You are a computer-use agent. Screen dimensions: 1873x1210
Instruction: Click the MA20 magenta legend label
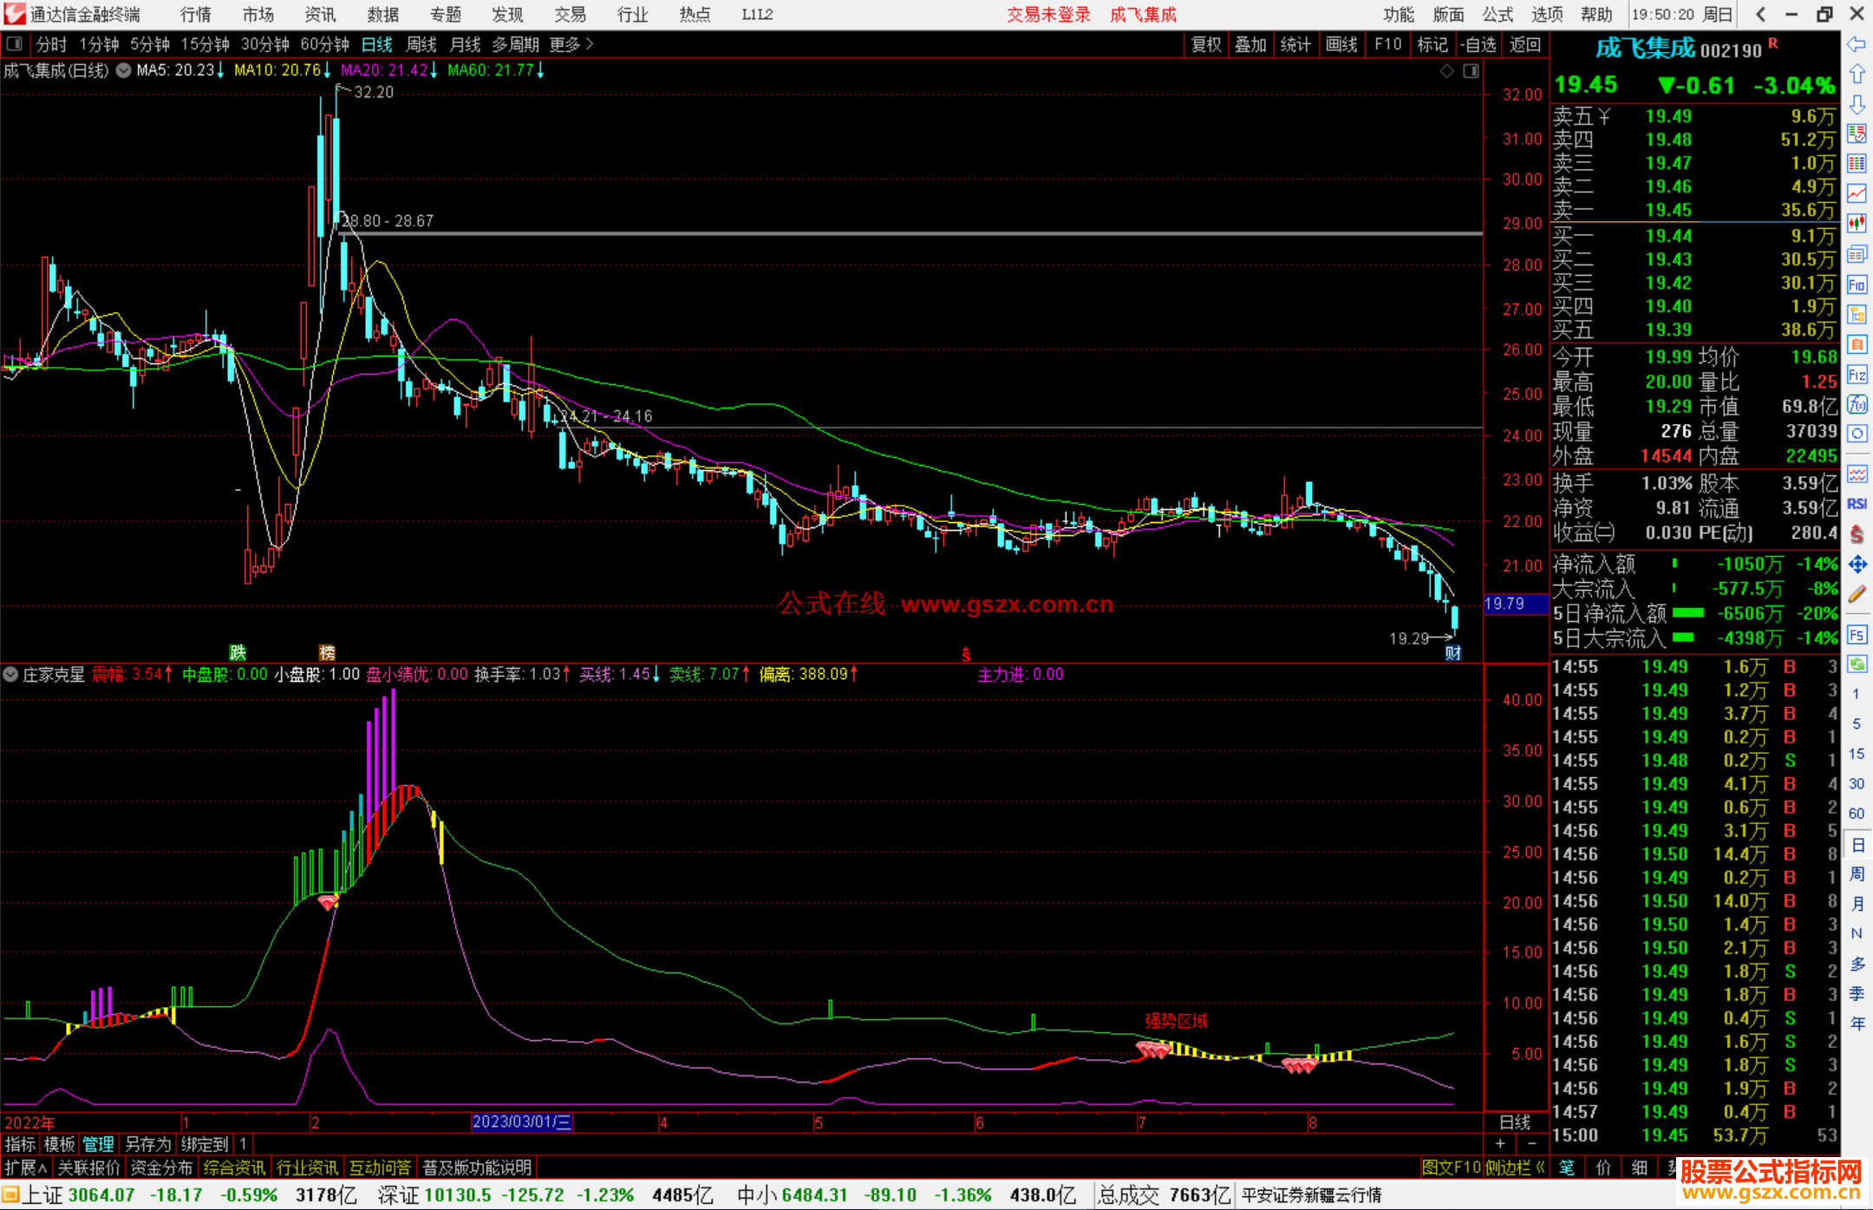(384, 70)
